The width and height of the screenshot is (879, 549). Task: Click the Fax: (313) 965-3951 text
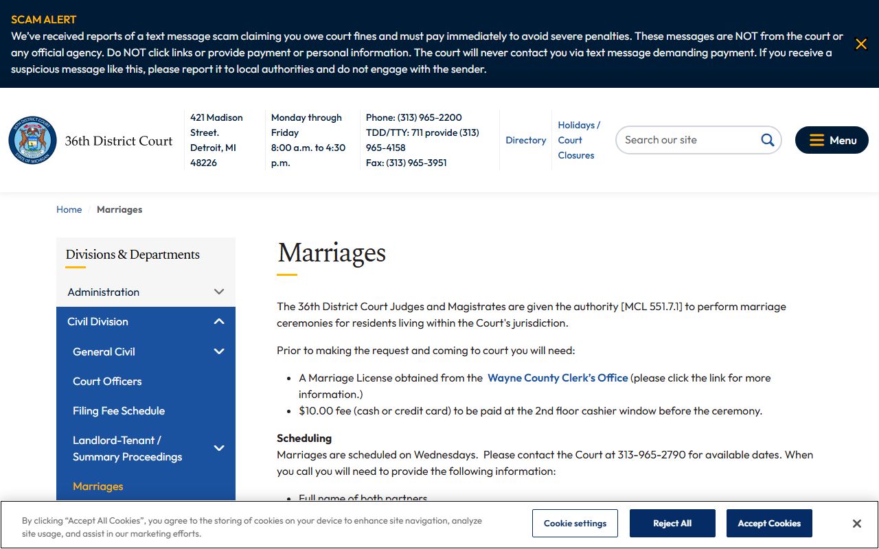click(407, 163)
